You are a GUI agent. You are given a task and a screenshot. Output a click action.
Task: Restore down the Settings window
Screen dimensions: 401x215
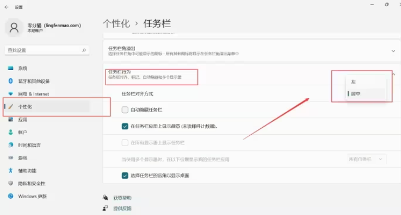pos(386,4)
